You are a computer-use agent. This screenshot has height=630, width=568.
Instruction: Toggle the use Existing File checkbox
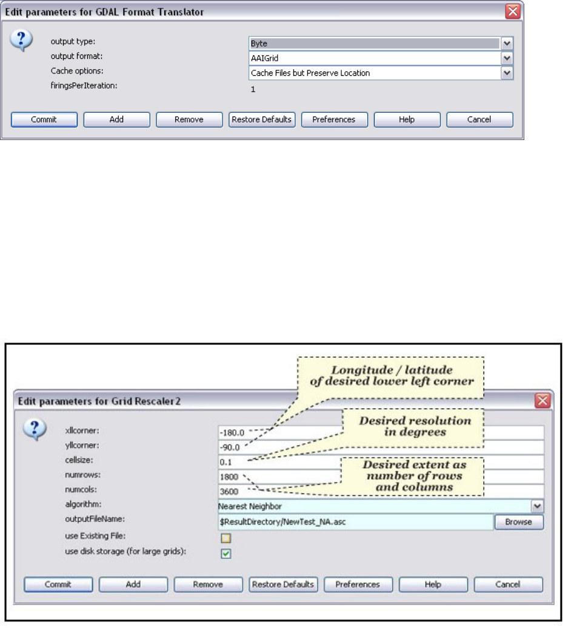[226, 538]
